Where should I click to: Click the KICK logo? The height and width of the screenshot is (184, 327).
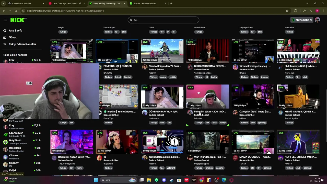click(19, 20)
